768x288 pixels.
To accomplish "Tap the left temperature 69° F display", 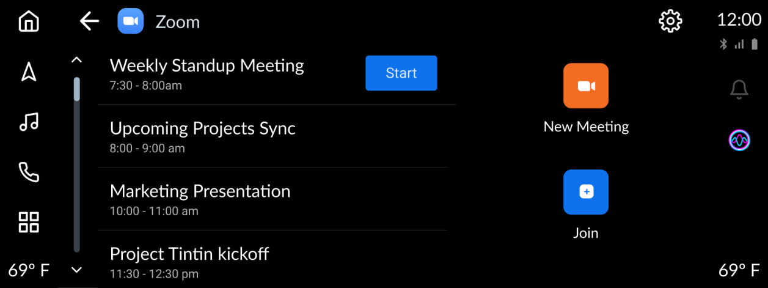I will tap(29, 270).
